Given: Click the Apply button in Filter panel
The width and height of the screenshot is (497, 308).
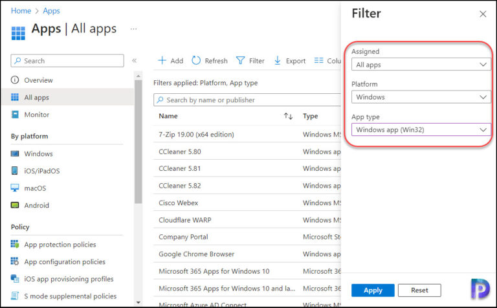Looking at the screenshot, I should tap(373, 291).
